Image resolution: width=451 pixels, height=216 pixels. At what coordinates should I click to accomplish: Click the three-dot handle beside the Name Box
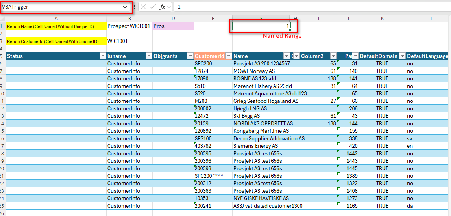(x=134, y=7)
